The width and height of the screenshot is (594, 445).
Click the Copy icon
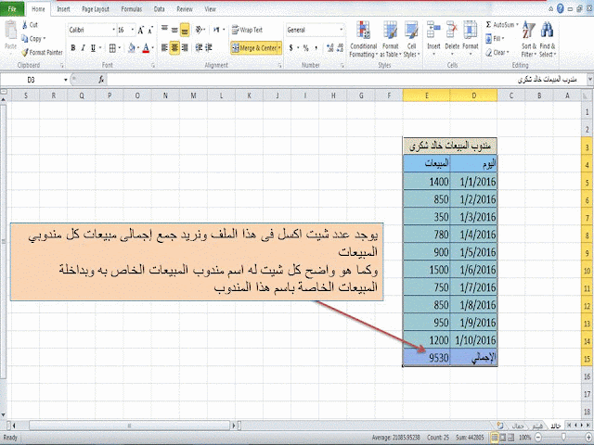(25, 39)
